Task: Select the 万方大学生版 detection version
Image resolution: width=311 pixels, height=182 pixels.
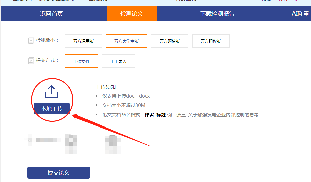Action: tap(127, 41)
